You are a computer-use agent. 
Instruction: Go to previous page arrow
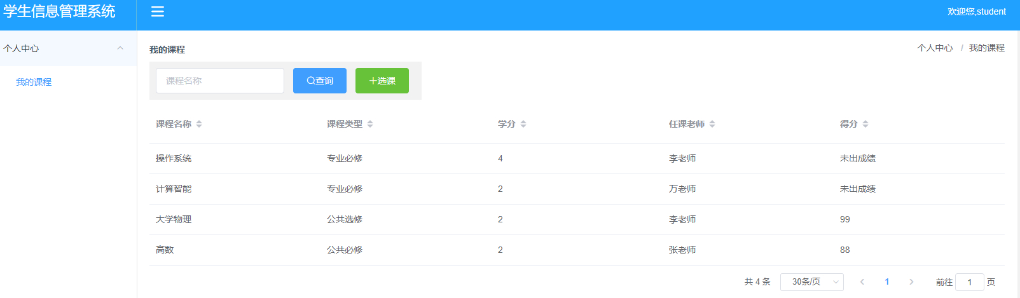[862, 281]
